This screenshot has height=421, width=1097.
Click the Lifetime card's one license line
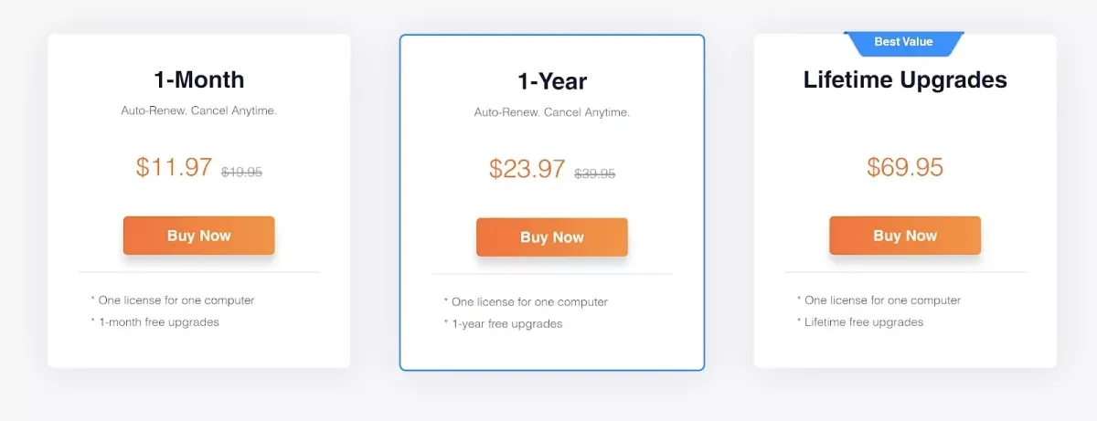coord(882,300)
